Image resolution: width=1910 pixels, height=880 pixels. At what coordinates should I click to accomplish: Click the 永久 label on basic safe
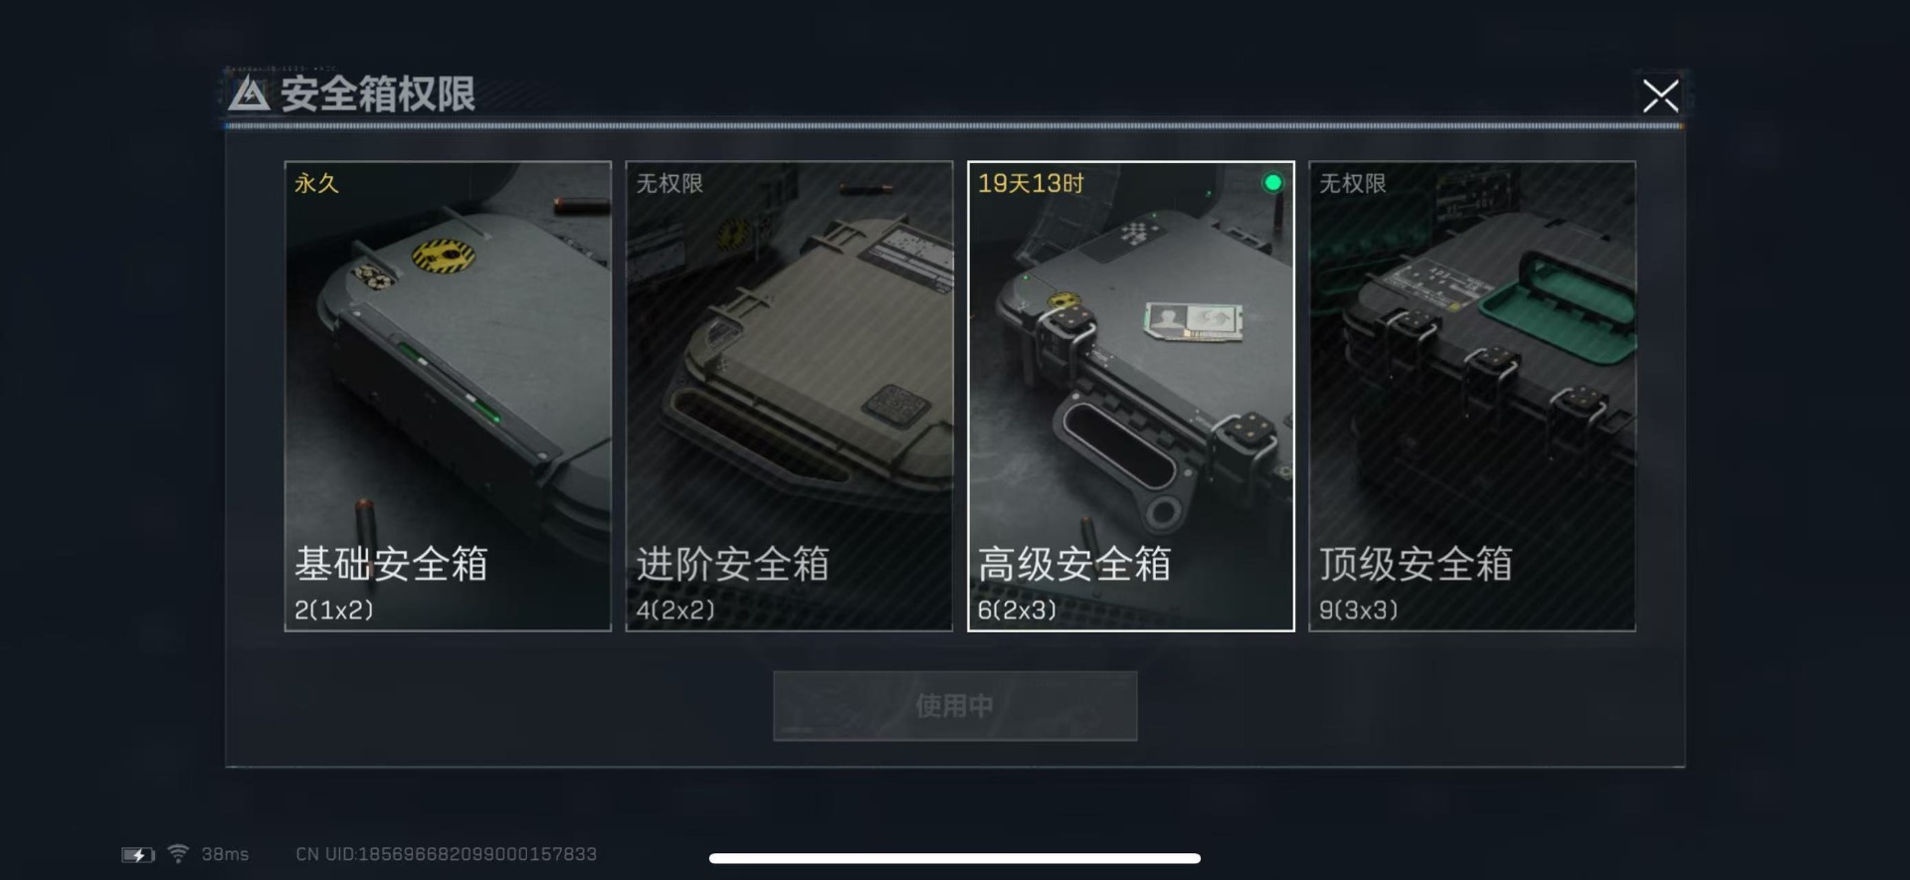[x=316, y=183]
